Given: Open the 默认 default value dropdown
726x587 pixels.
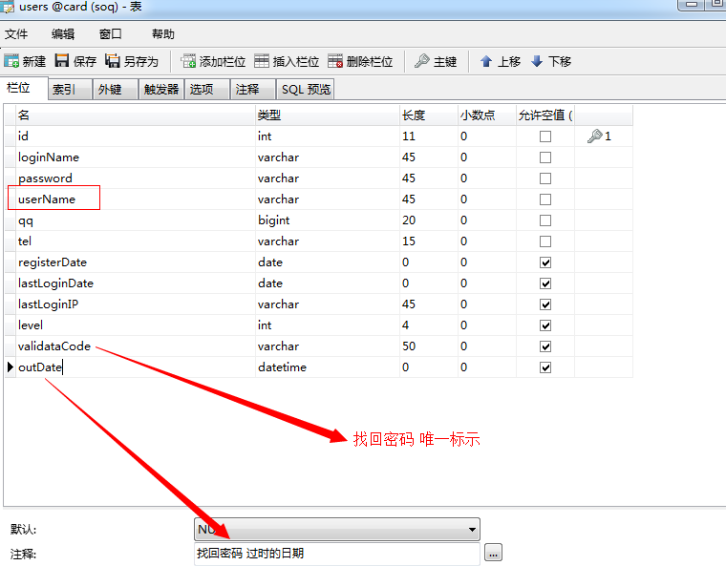Looking at the screenshot, I should 472,529.
